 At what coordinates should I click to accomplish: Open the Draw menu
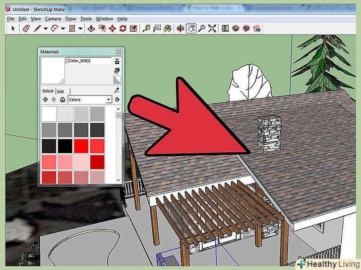click(x=71, y=19)
